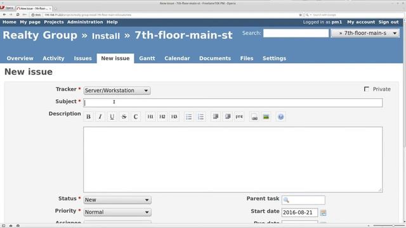Remove block quote button
Screen dimensions: 406x228
coord(227,117)
